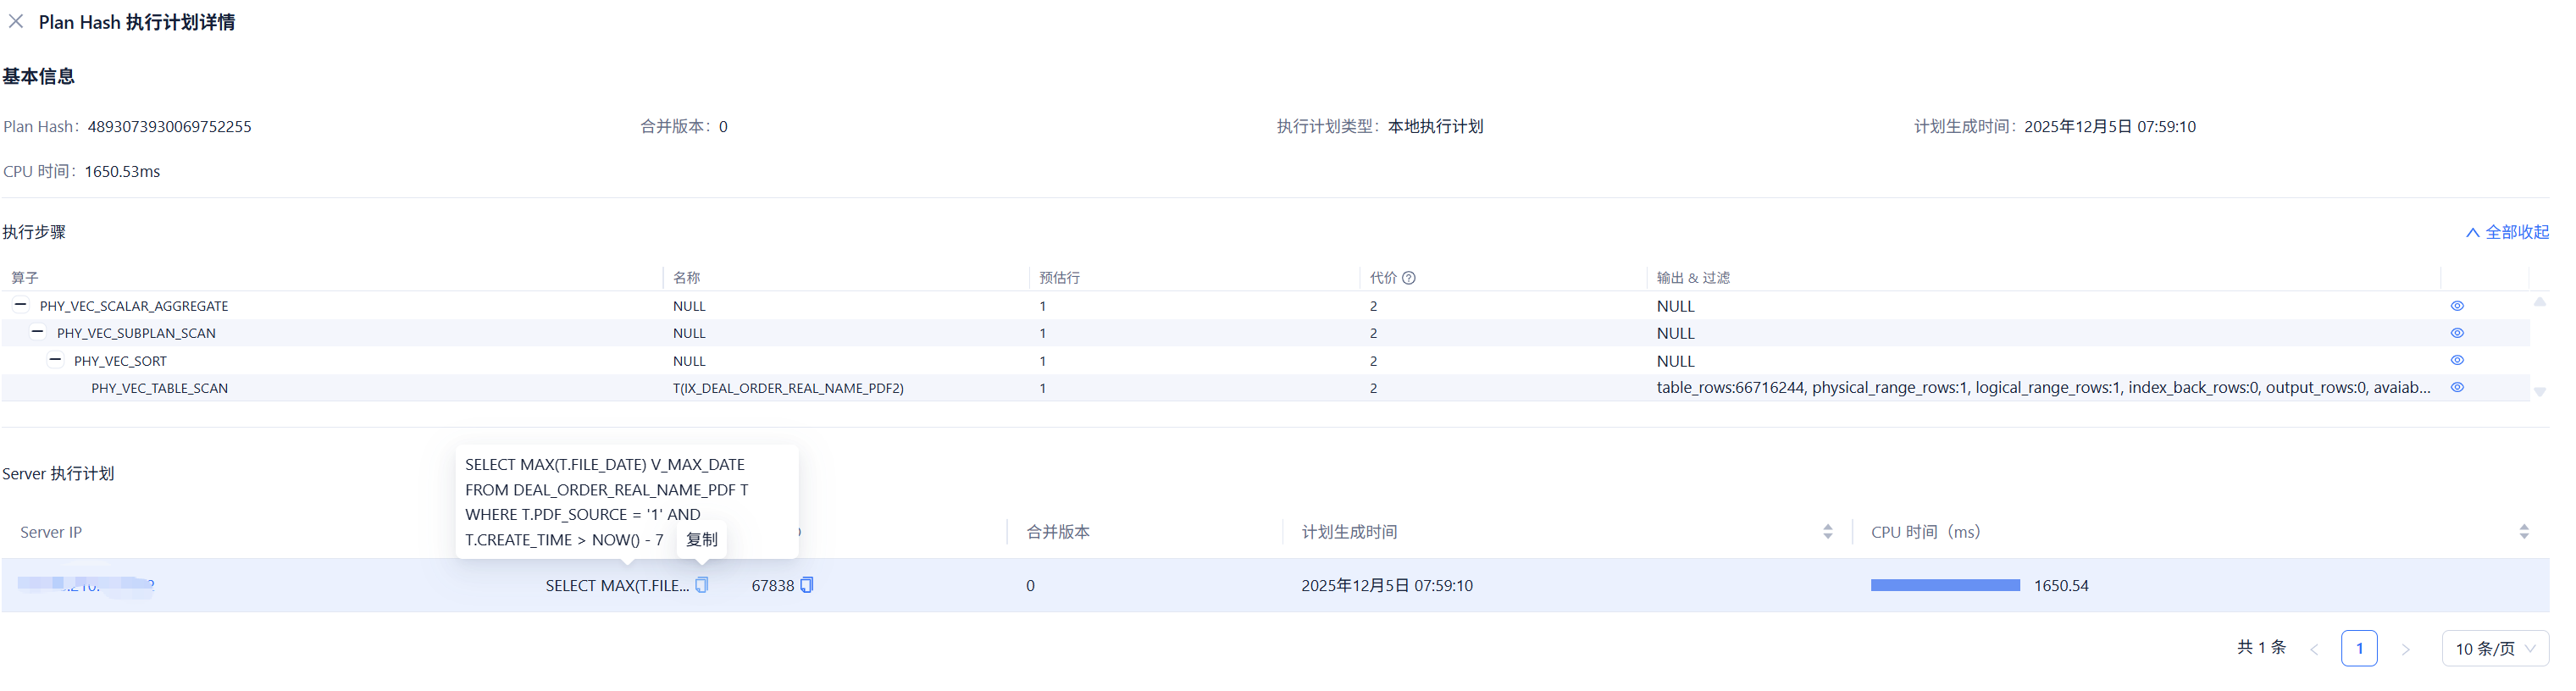Viewport: 2576px width, 691px height.
Task: View details of PHY_VEC_SCALAR_AGGREGATE row
Action: pos(2457,306)
